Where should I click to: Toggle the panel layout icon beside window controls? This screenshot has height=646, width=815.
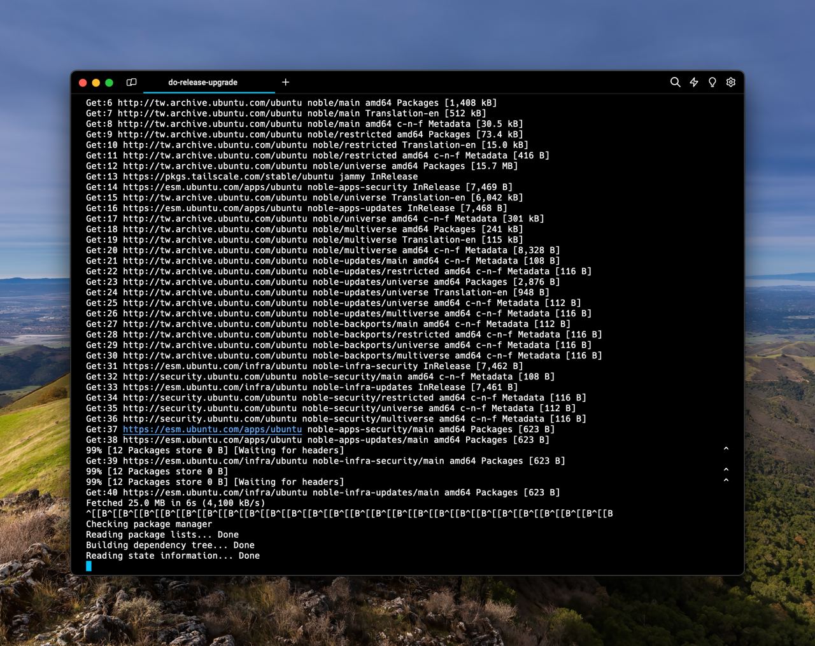pos(132,82)
